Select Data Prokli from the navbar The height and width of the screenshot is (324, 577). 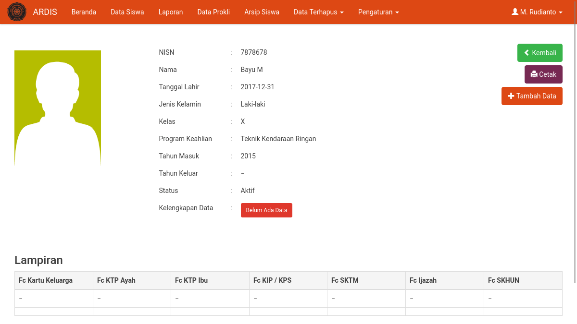coord(213,12)
